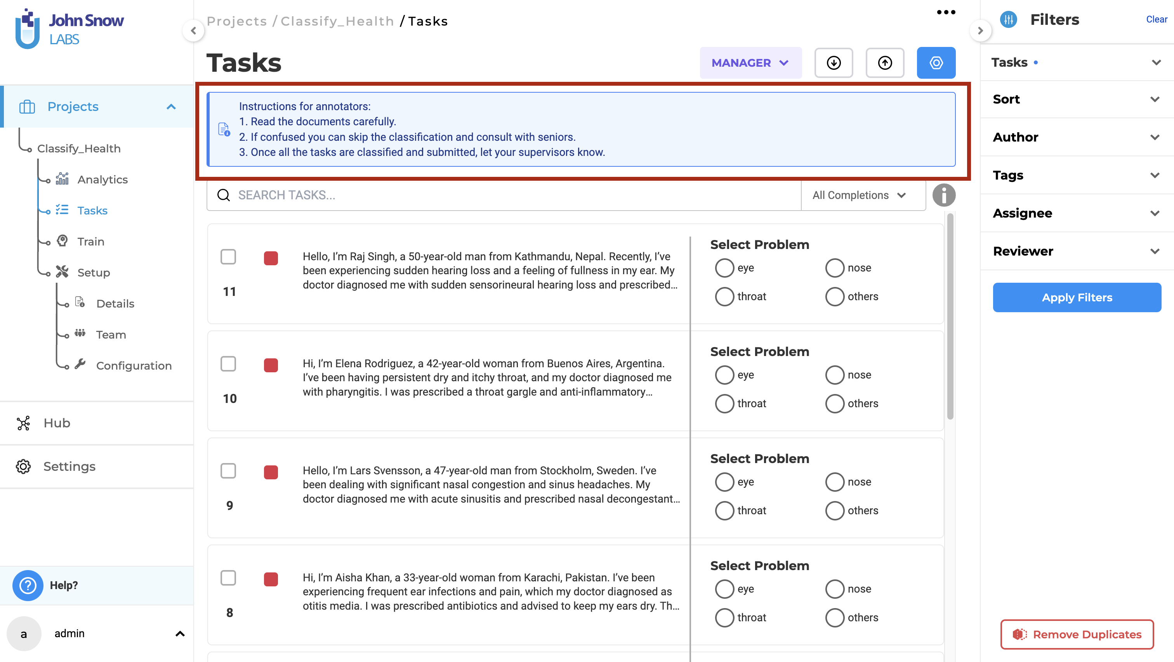1174x662 pixels.
Task: Expand the Author filter section
Action: tap(1077, 137)
